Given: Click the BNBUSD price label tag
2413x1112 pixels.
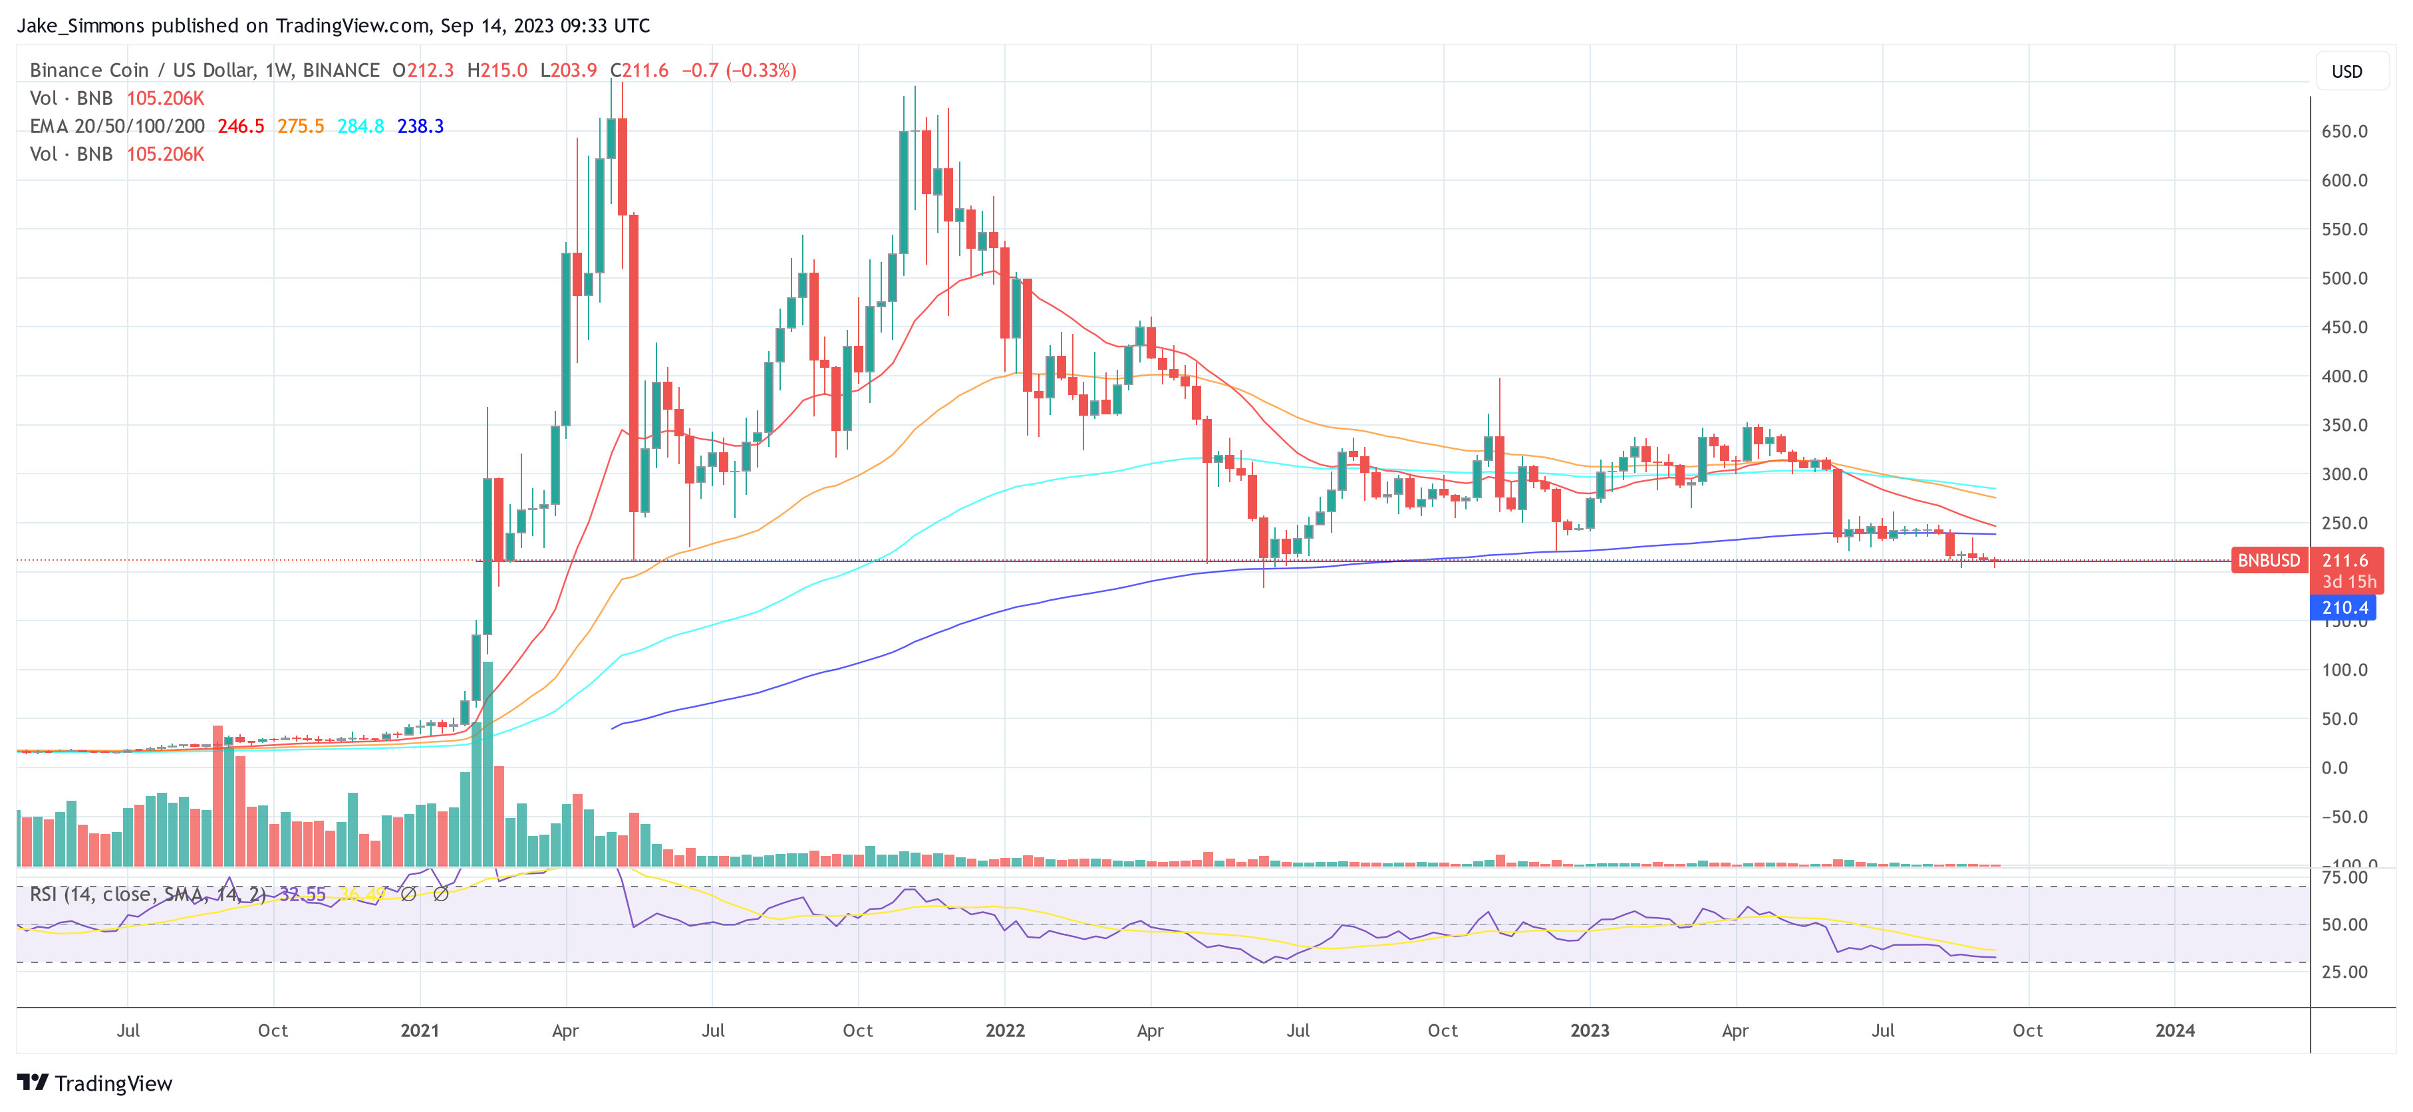Looking at the screenshot, I should point(2268,560).
